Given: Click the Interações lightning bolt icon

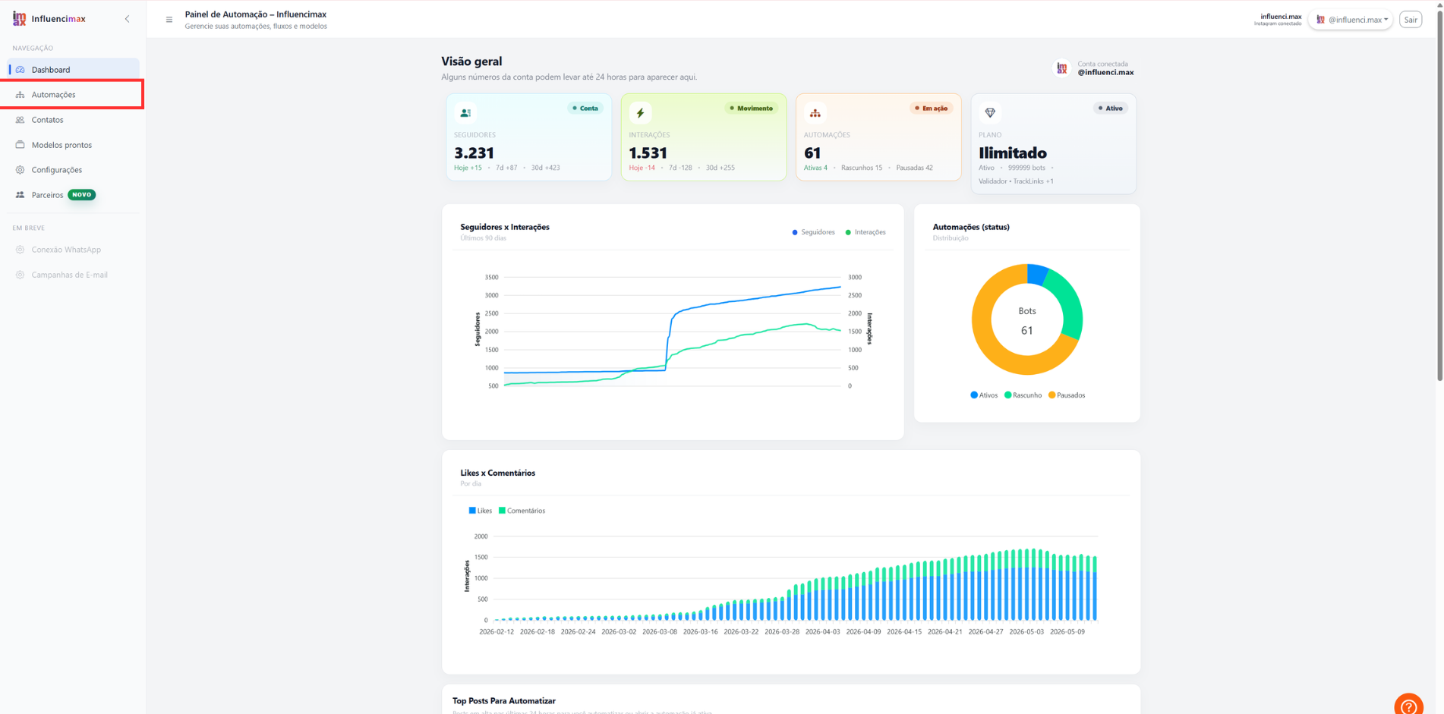Looking at the screenshot, I should [x=640, y=113].
